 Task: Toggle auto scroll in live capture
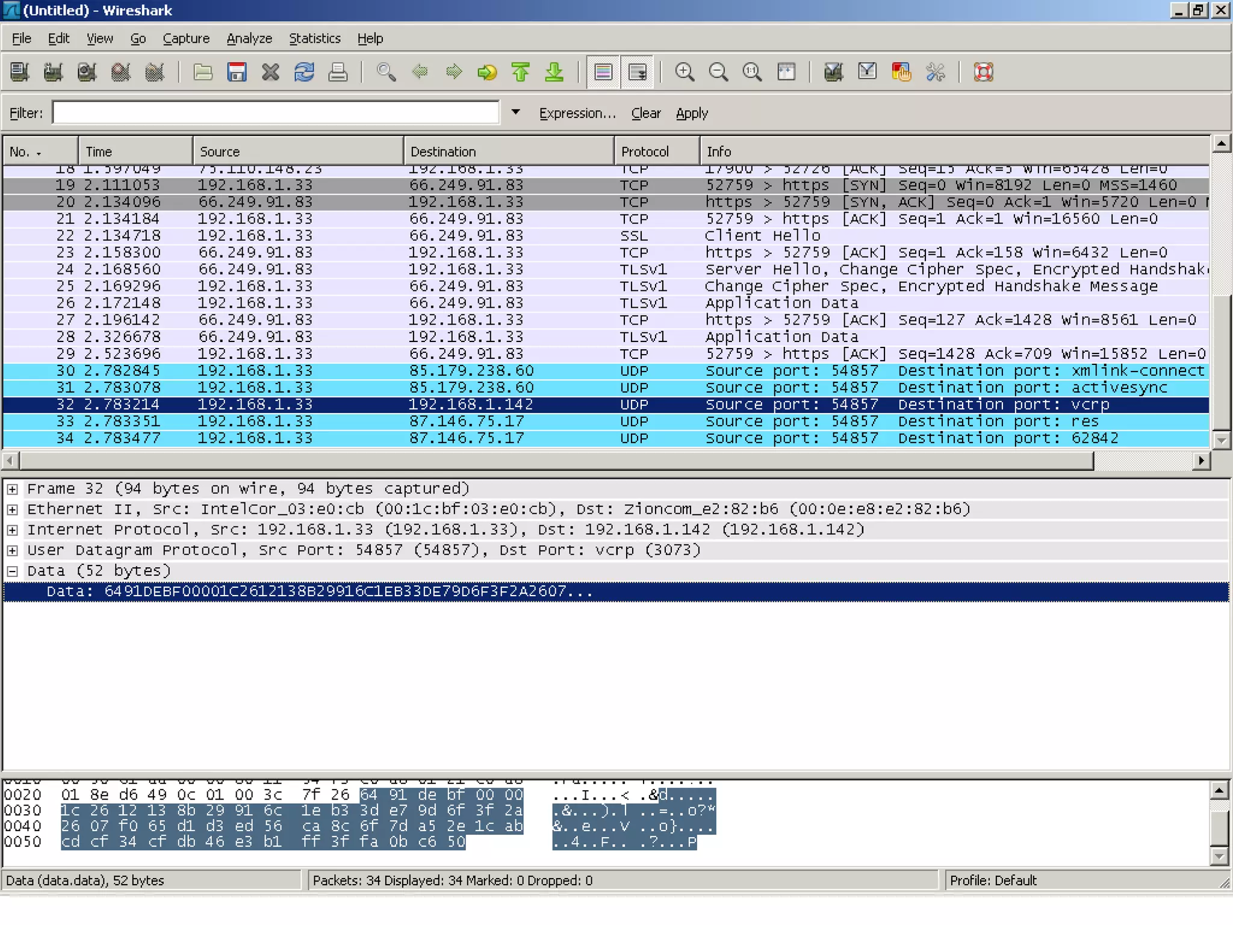click(637, 72)
